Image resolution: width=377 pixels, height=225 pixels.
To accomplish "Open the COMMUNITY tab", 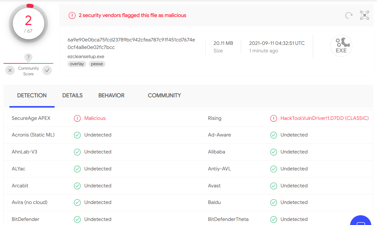I will click(x=164, y=95).
